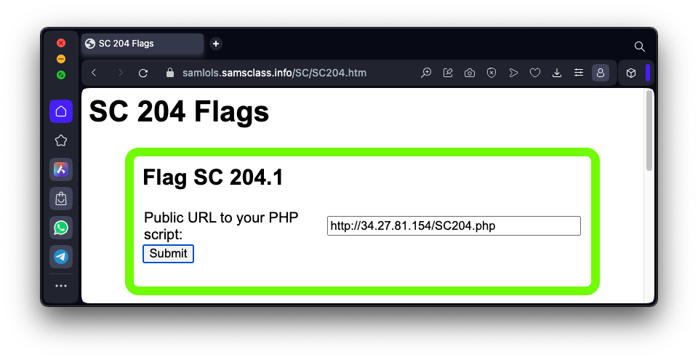
Task: Click the search tabs magnifier icon
Action: coord(640,47)
